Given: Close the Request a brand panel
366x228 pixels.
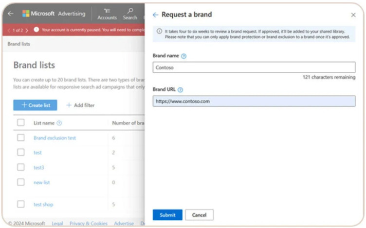Looking at the screenshot, I should (353, 15).
